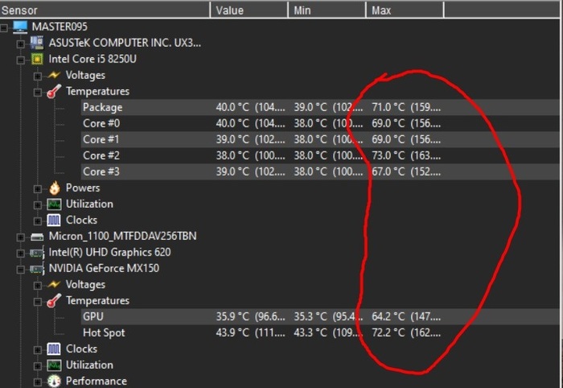Click the NVIDIA Voltages lightning icon
Screen dimensions: 563x388
point(54,284)
